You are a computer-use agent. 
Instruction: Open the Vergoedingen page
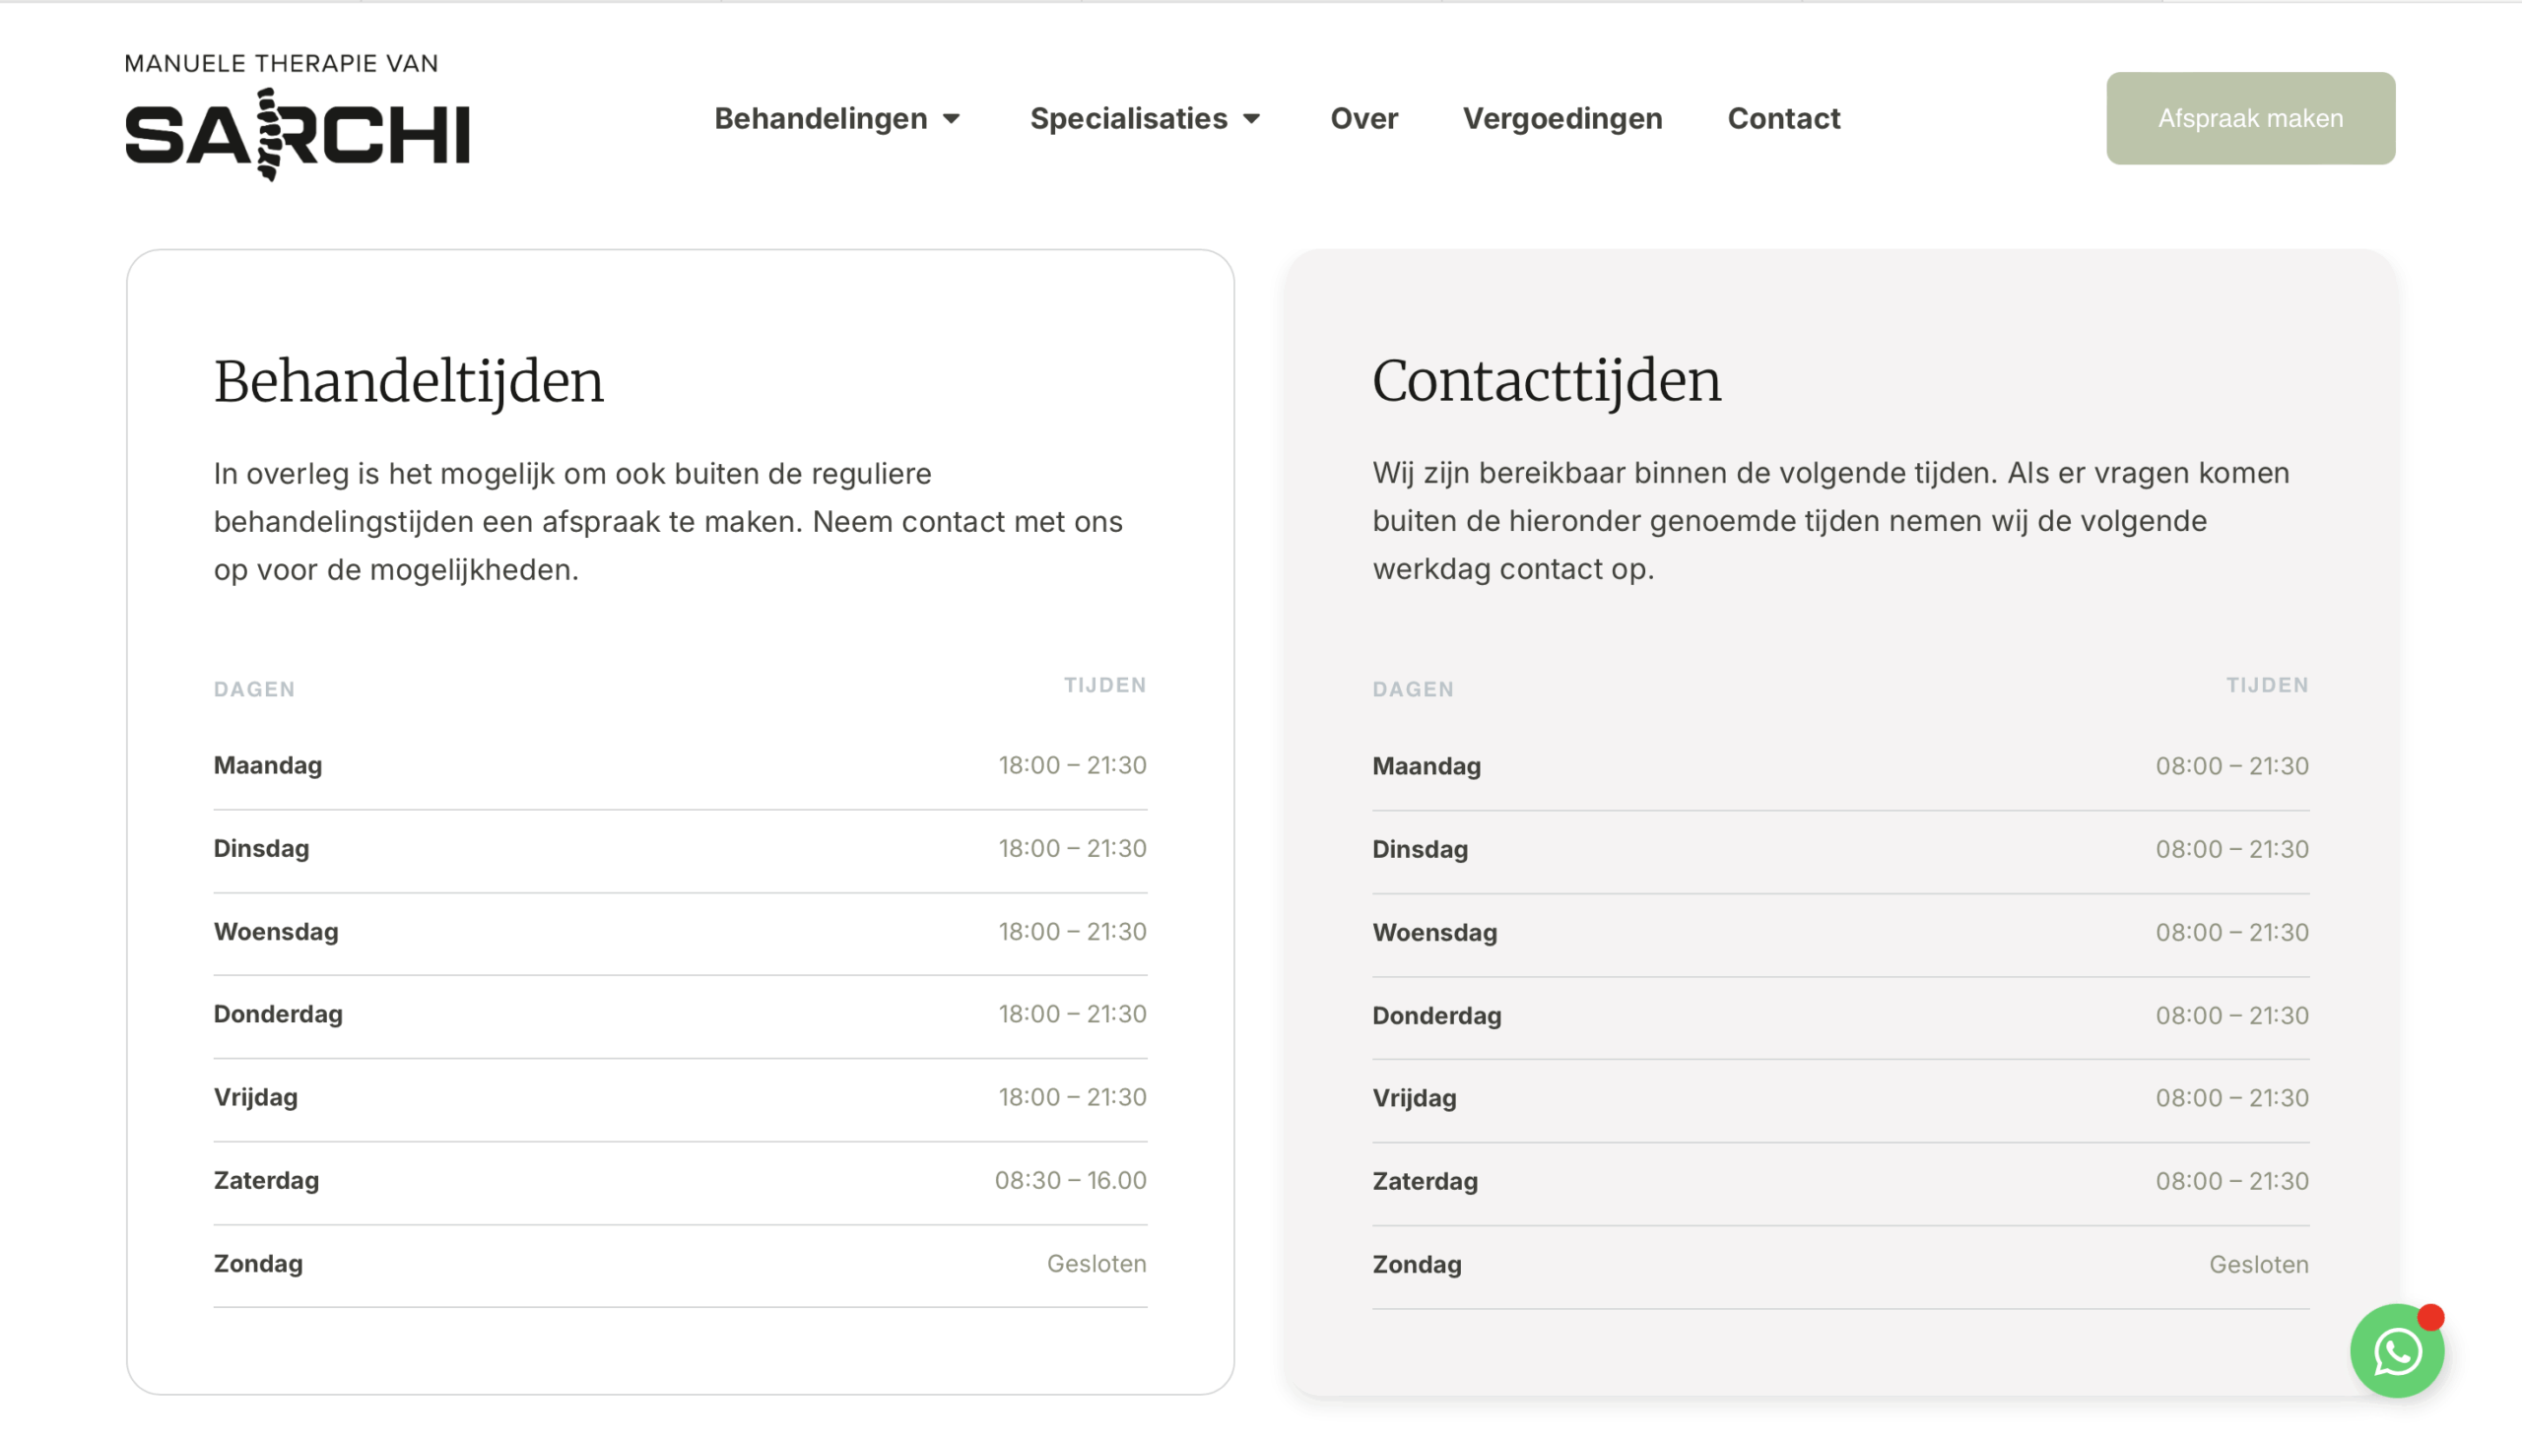[x=1561, y=119]
